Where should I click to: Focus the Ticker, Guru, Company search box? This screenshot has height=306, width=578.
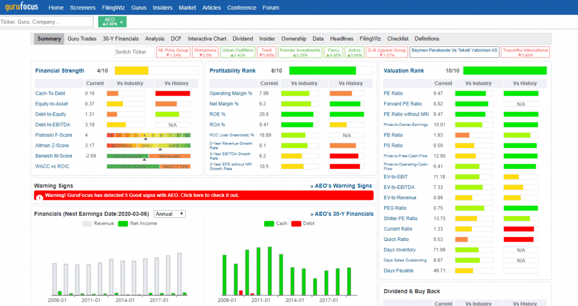click(x=46, y=22)
